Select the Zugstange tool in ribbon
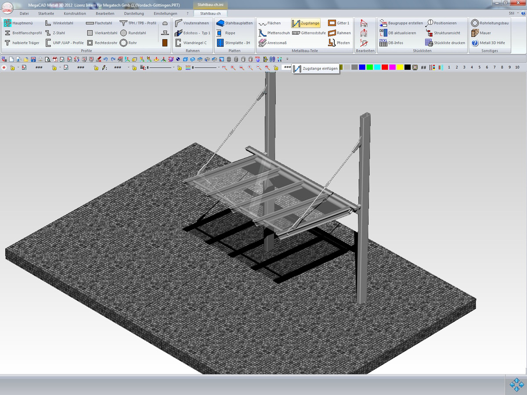Screen dimensions: 527x395 pos(306,23)
